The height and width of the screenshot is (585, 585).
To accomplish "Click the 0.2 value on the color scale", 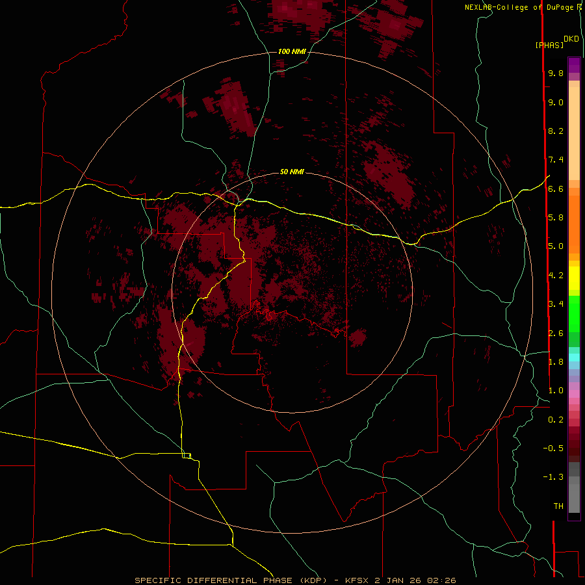I will (556, 420).
